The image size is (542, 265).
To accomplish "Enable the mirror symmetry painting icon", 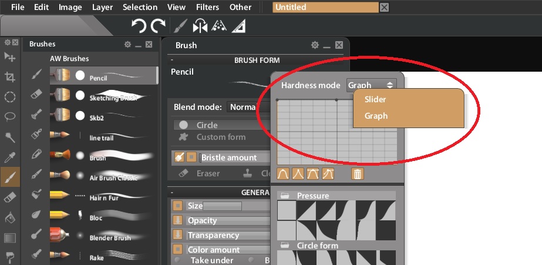I will pos(200,26).
